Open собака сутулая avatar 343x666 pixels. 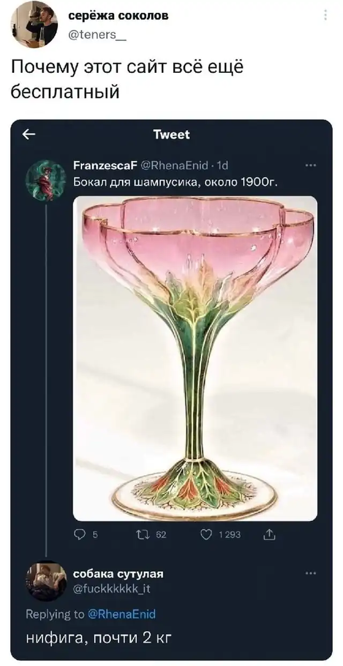(x=46, y=580)
